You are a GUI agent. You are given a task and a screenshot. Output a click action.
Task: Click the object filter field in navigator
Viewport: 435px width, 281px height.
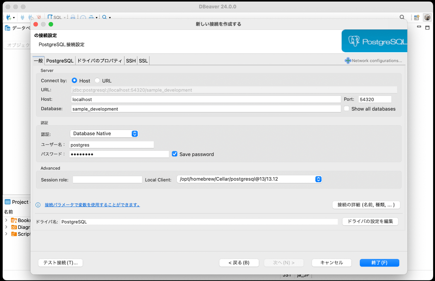click(x=17, y=45)
